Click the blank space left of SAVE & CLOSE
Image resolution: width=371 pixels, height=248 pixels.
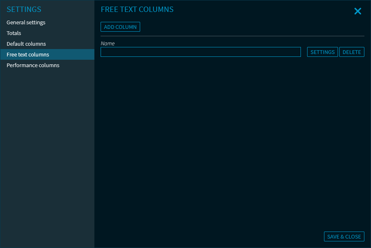[206, 236]
